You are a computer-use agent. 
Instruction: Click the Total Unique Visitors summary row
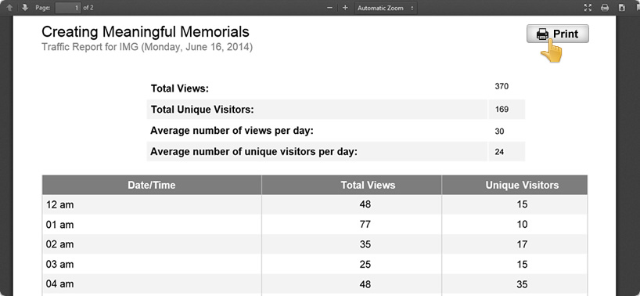[336, 110]
